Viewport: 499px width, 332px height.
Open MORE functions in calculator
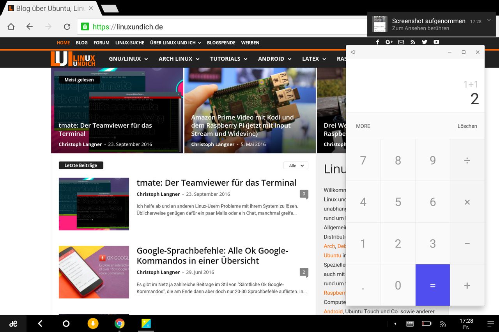(x=363, y=126)
